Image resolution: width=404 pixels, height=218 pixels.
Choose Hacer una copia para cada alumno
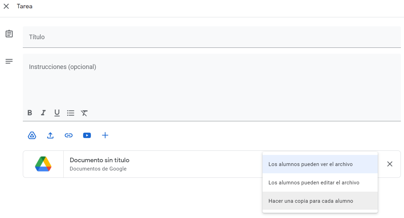point(320,201)
